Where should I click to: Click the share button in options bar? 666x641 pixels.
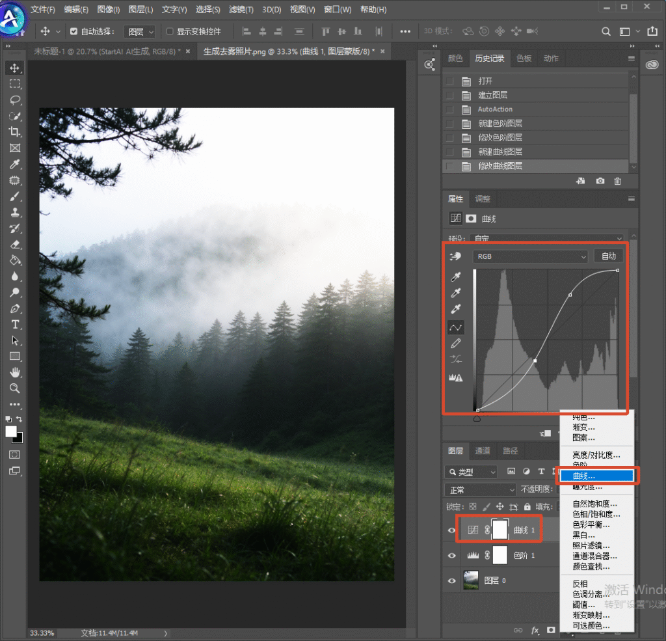(652, 31)
